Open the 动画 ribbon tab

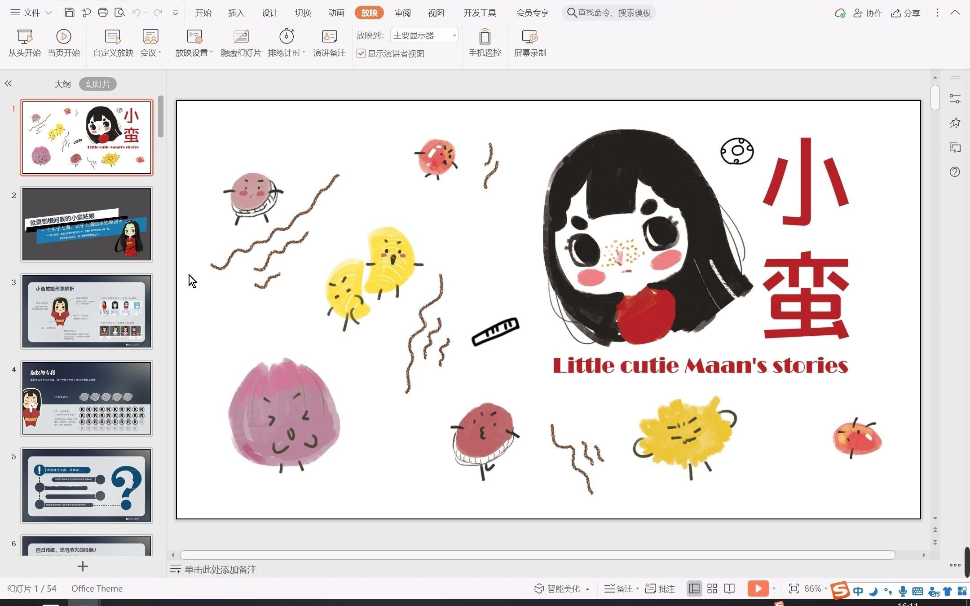[x=336, y=13]
